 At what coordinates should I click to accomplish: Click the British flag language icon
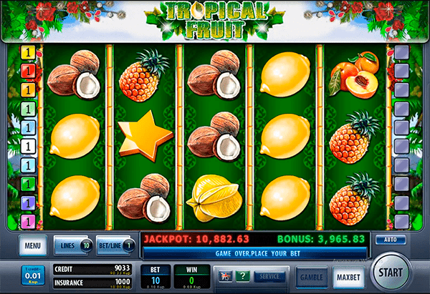click(226, 276)
